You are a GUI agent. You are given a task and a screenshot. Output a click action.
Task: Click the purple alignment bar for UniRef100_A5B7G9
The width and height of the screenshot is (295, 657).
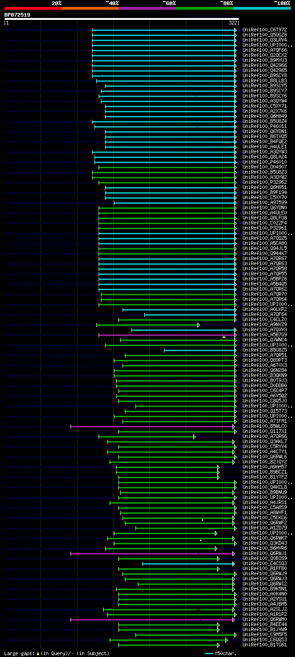click(x=167, y=335)
